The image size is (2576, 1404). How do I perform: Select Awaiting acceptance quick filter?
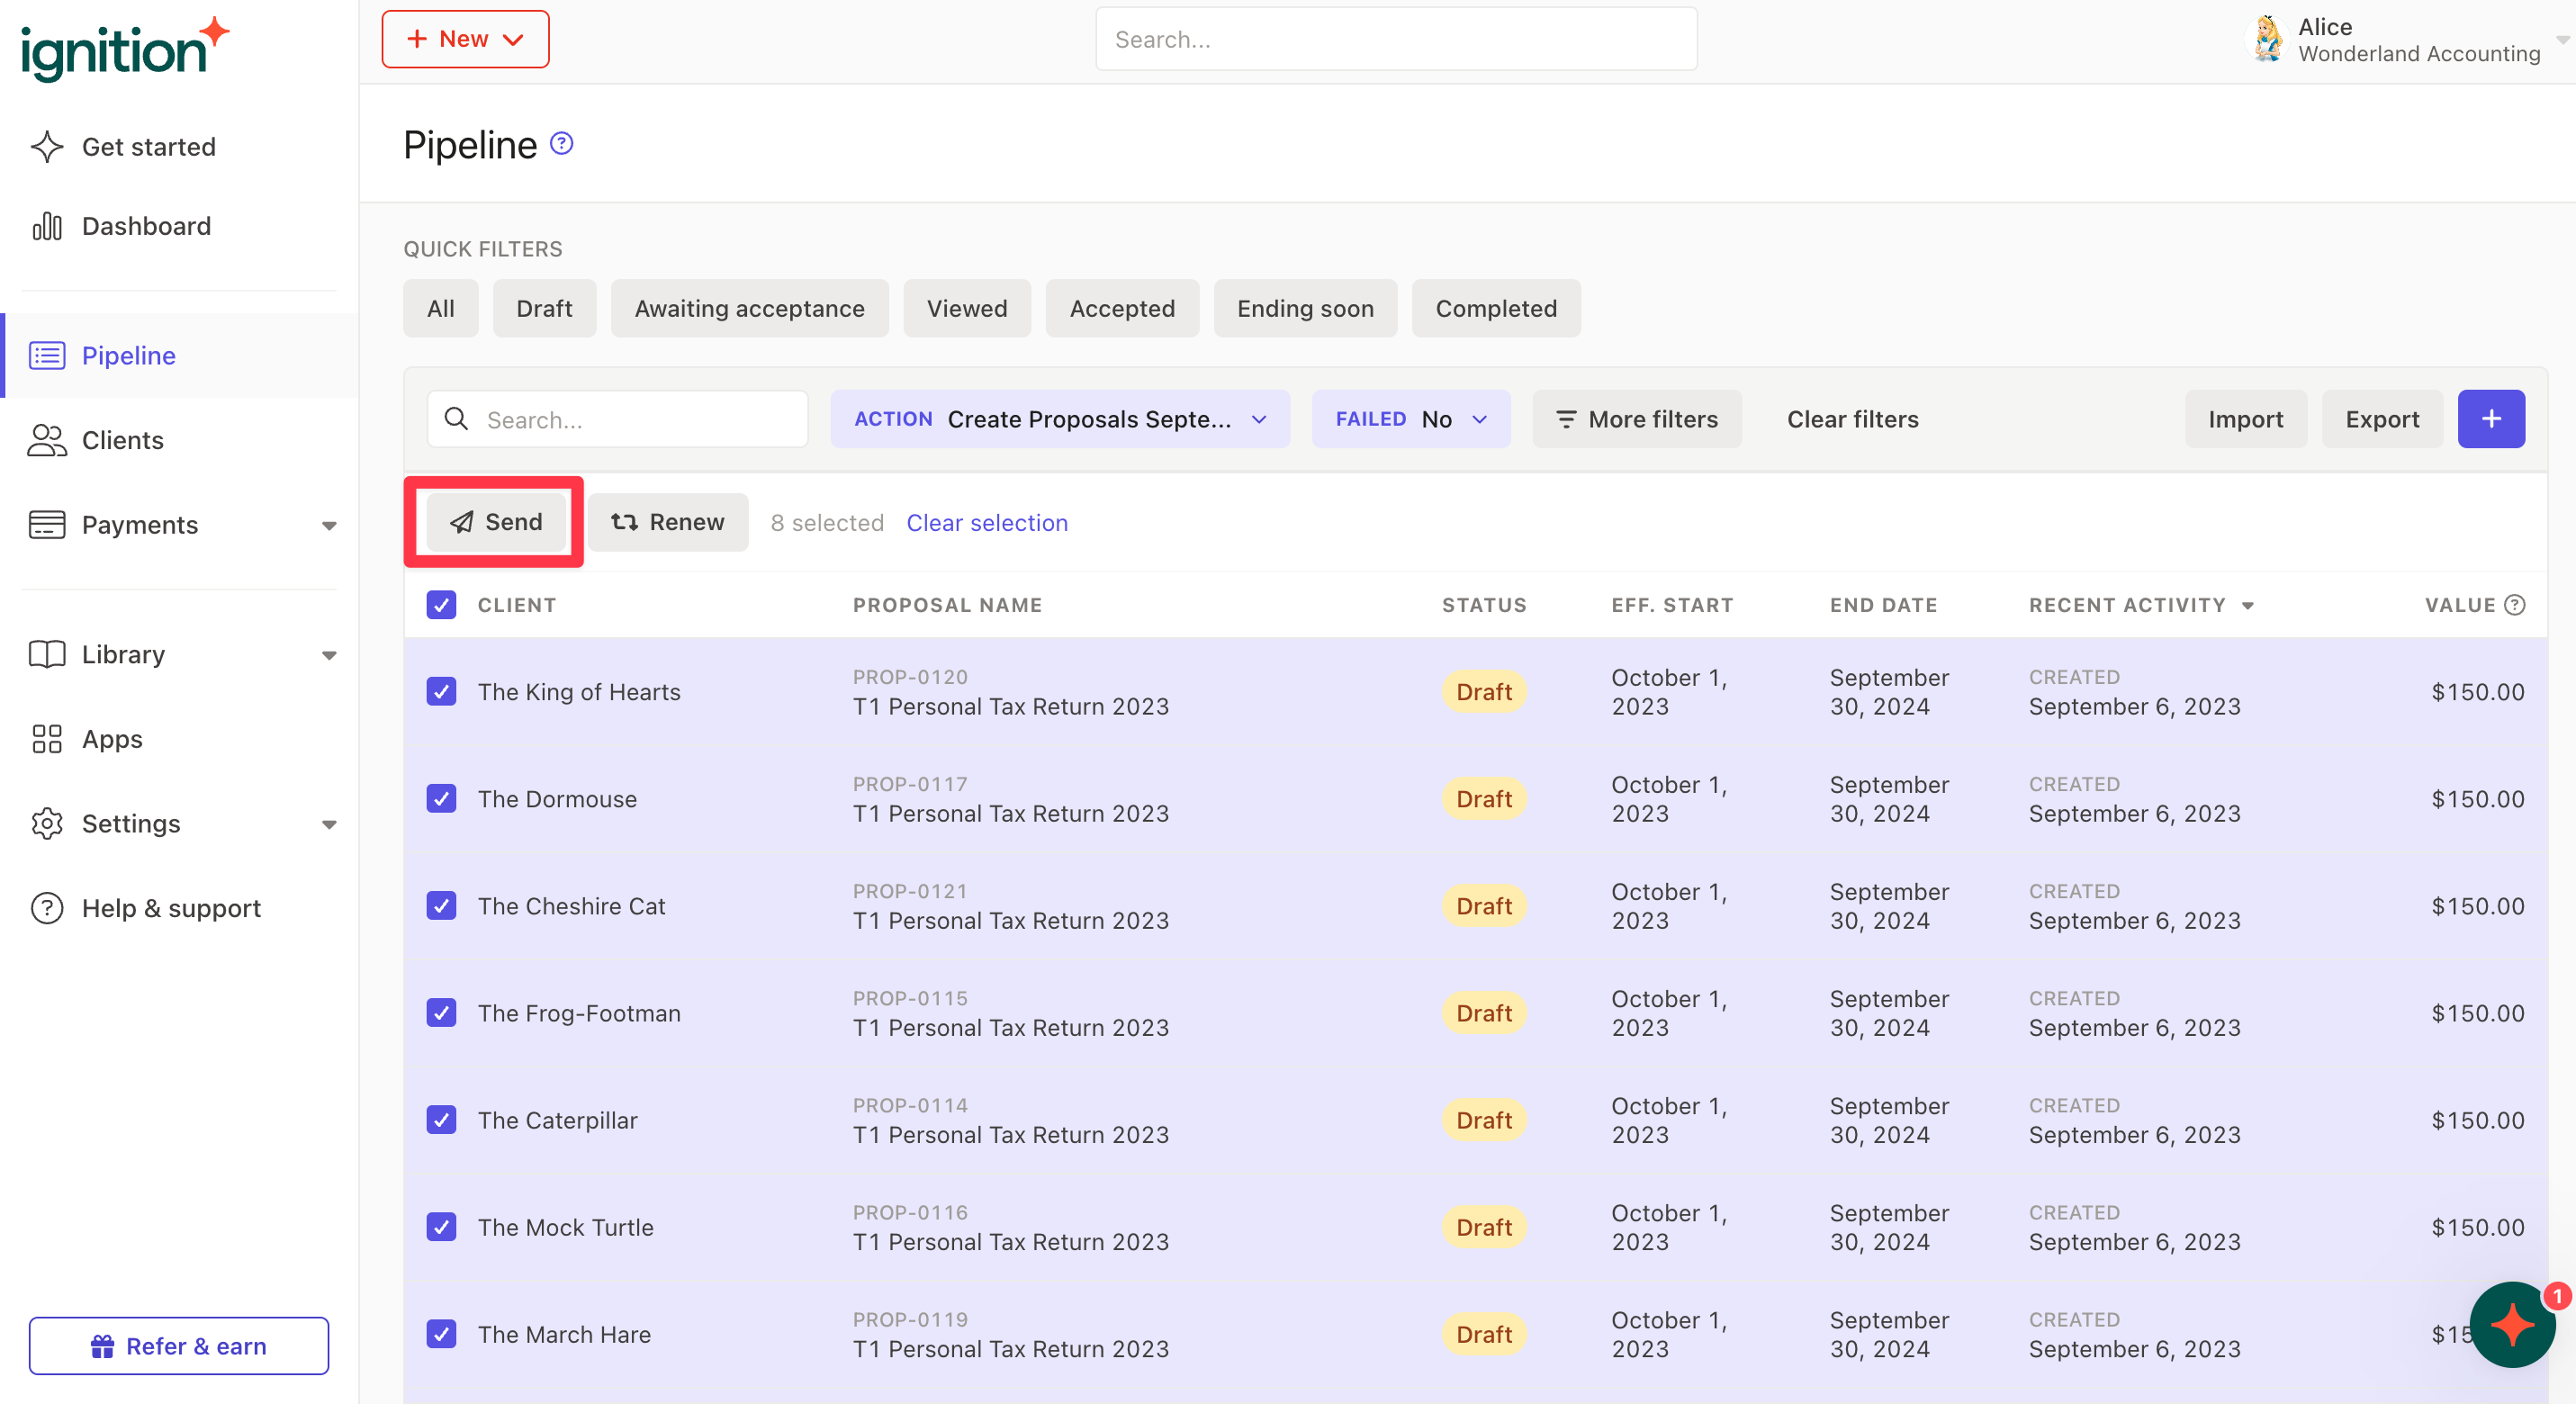[x=749, y=308]
